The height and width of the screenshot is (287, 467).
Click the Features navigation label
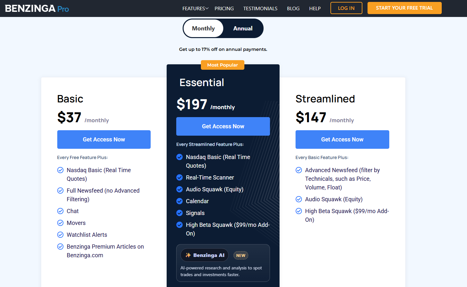click(x=194, y=8)
